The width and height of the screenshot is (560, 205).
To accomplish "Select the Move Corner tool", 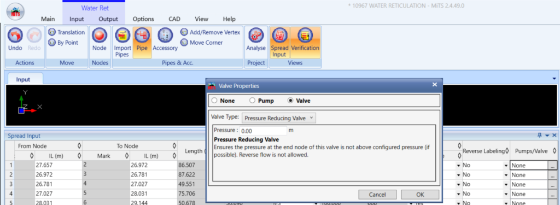I will [x=202, y=43].
